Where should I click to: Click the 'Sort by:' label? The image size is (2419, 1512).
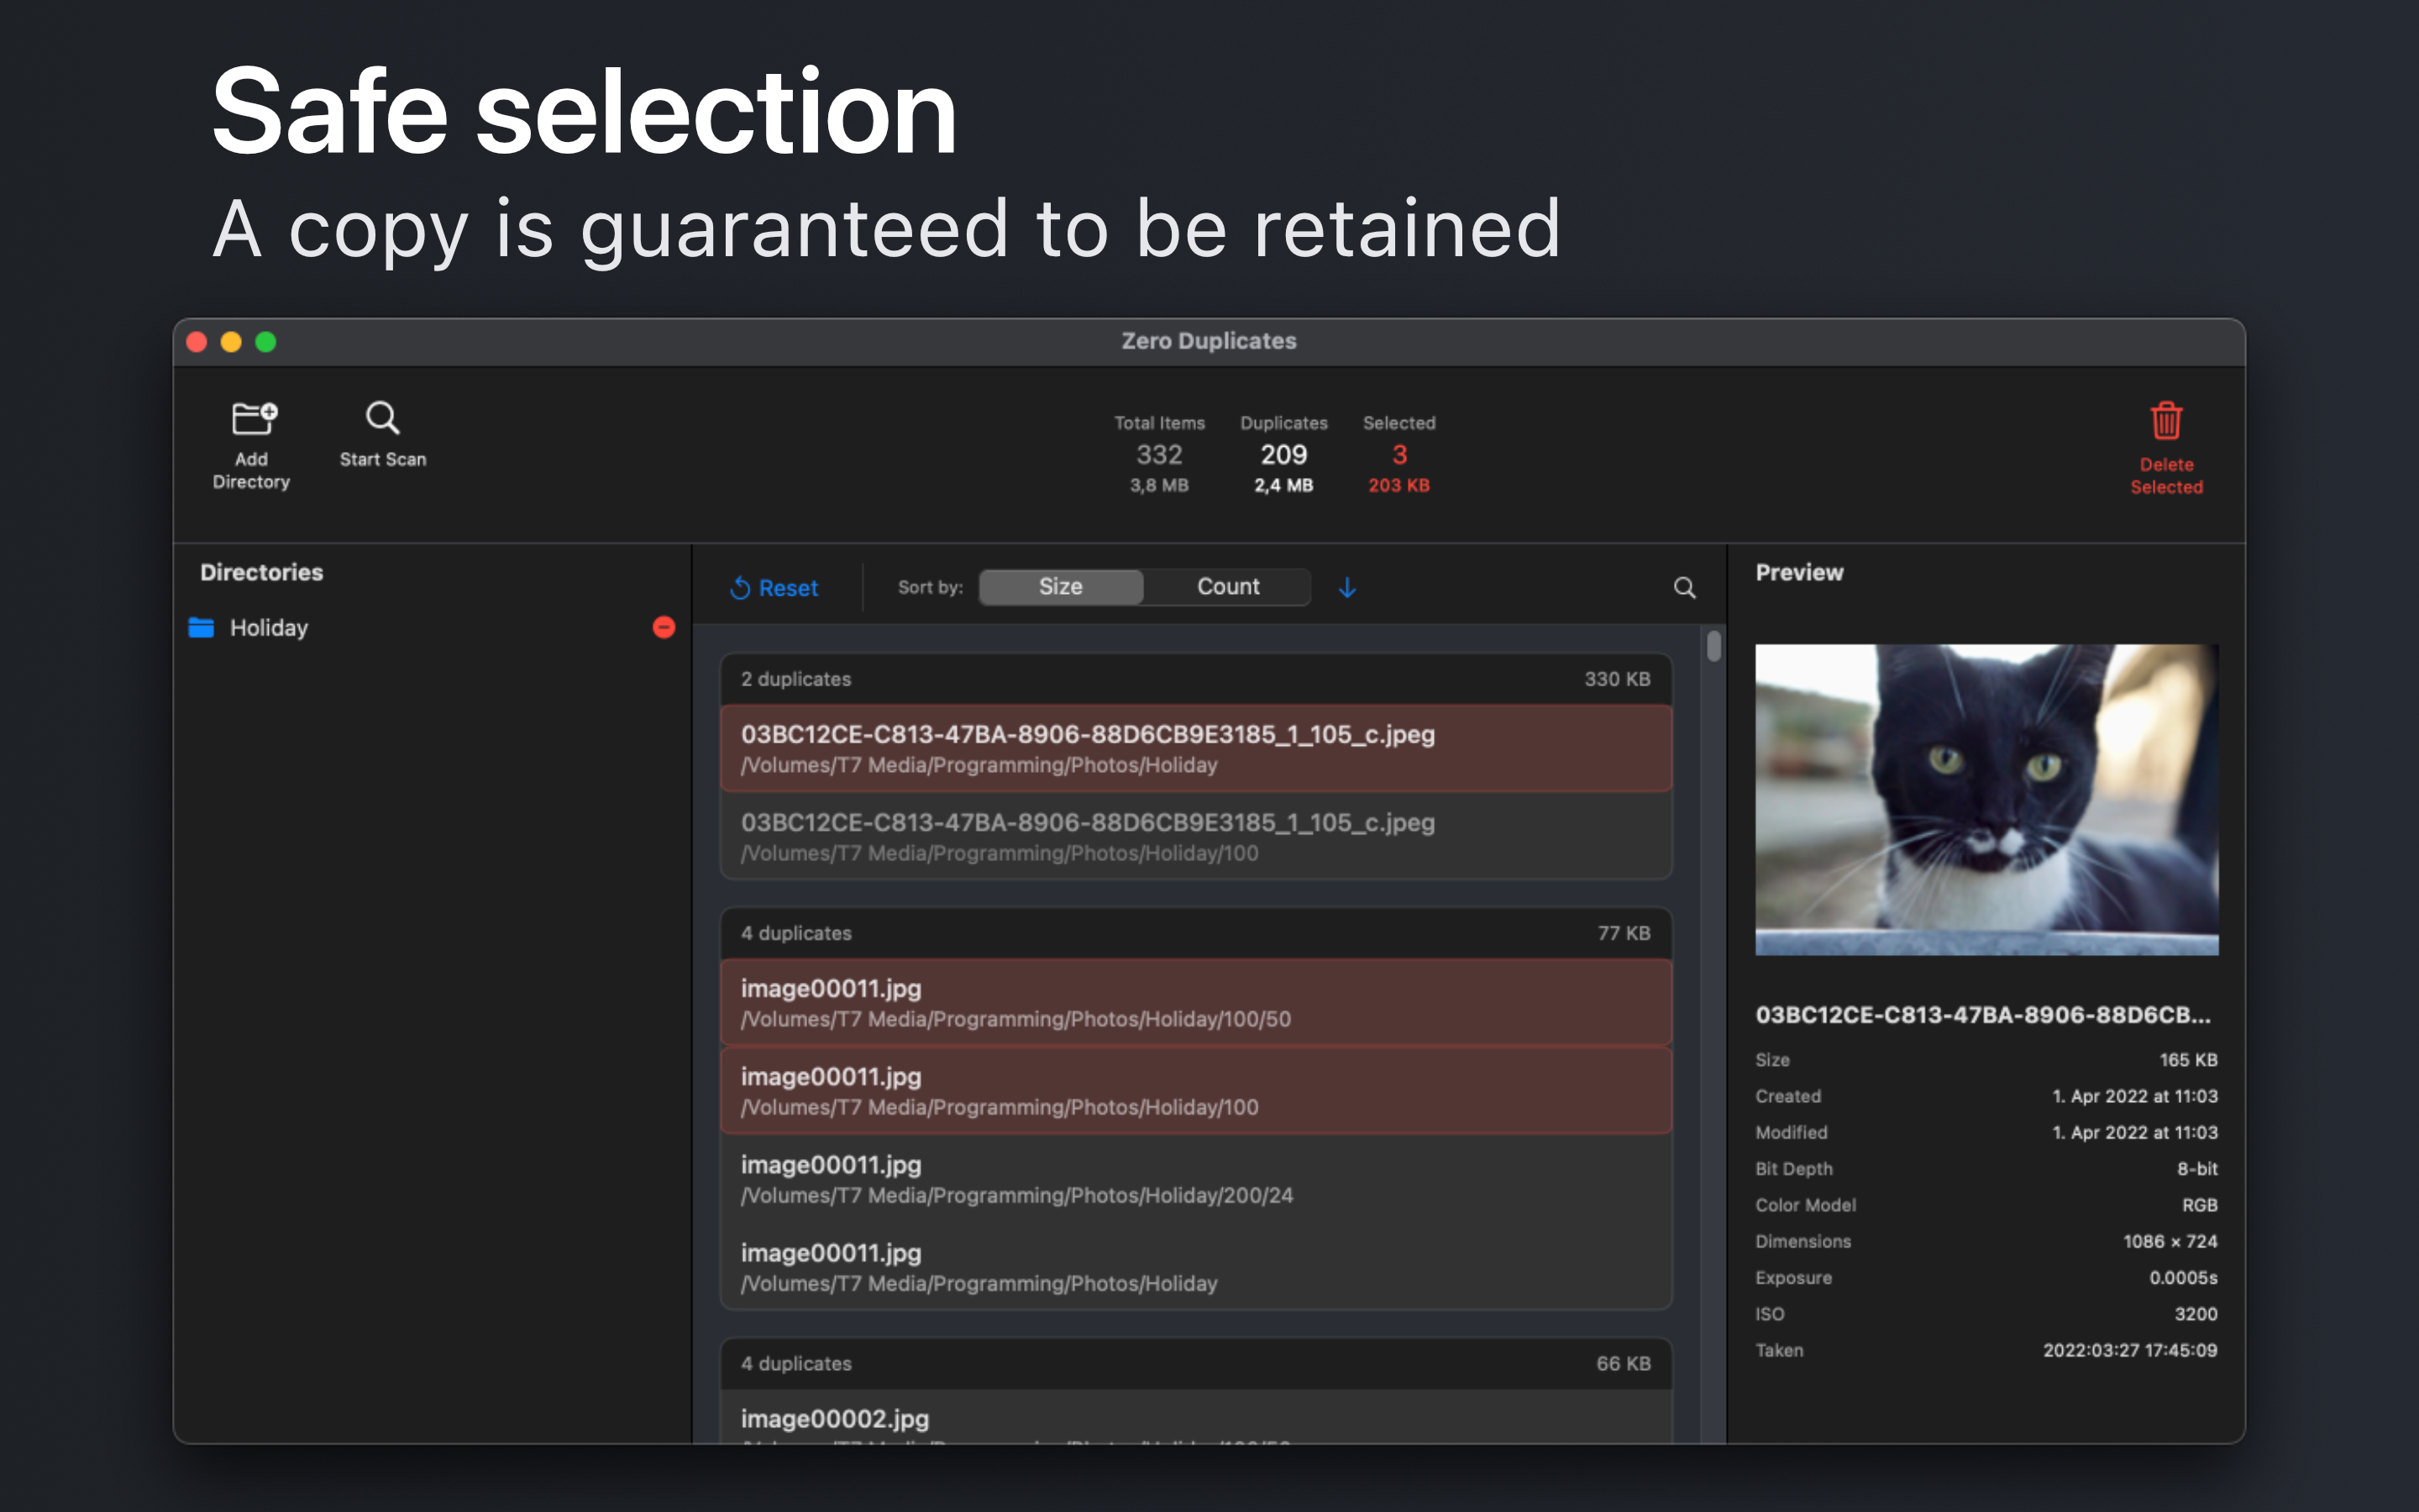[930, 588]
